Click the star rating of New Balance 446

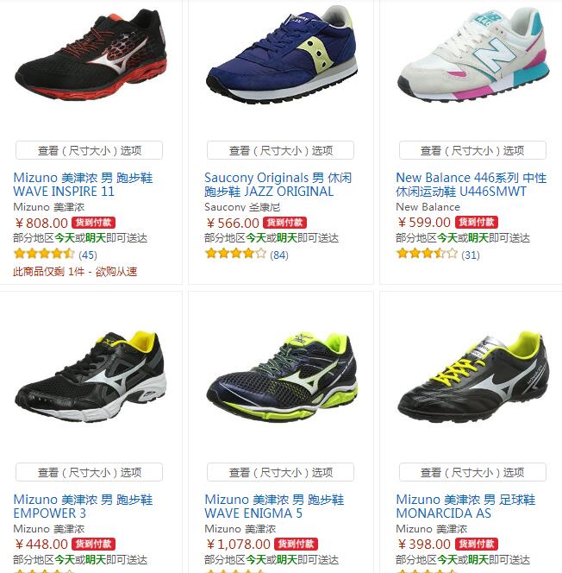tap(427, 253)
